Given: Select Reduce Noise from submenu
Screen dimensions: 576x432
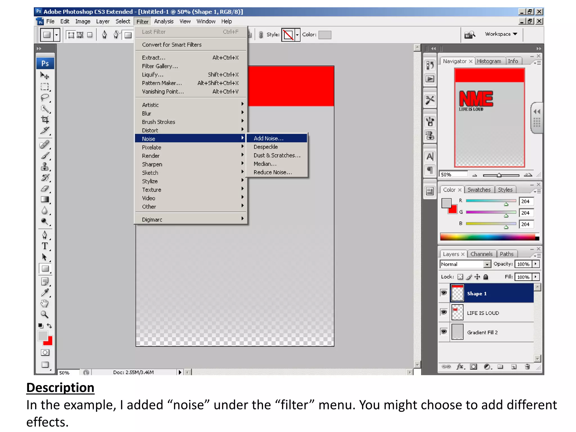Looking at the screenshot, I should [276, 172].
